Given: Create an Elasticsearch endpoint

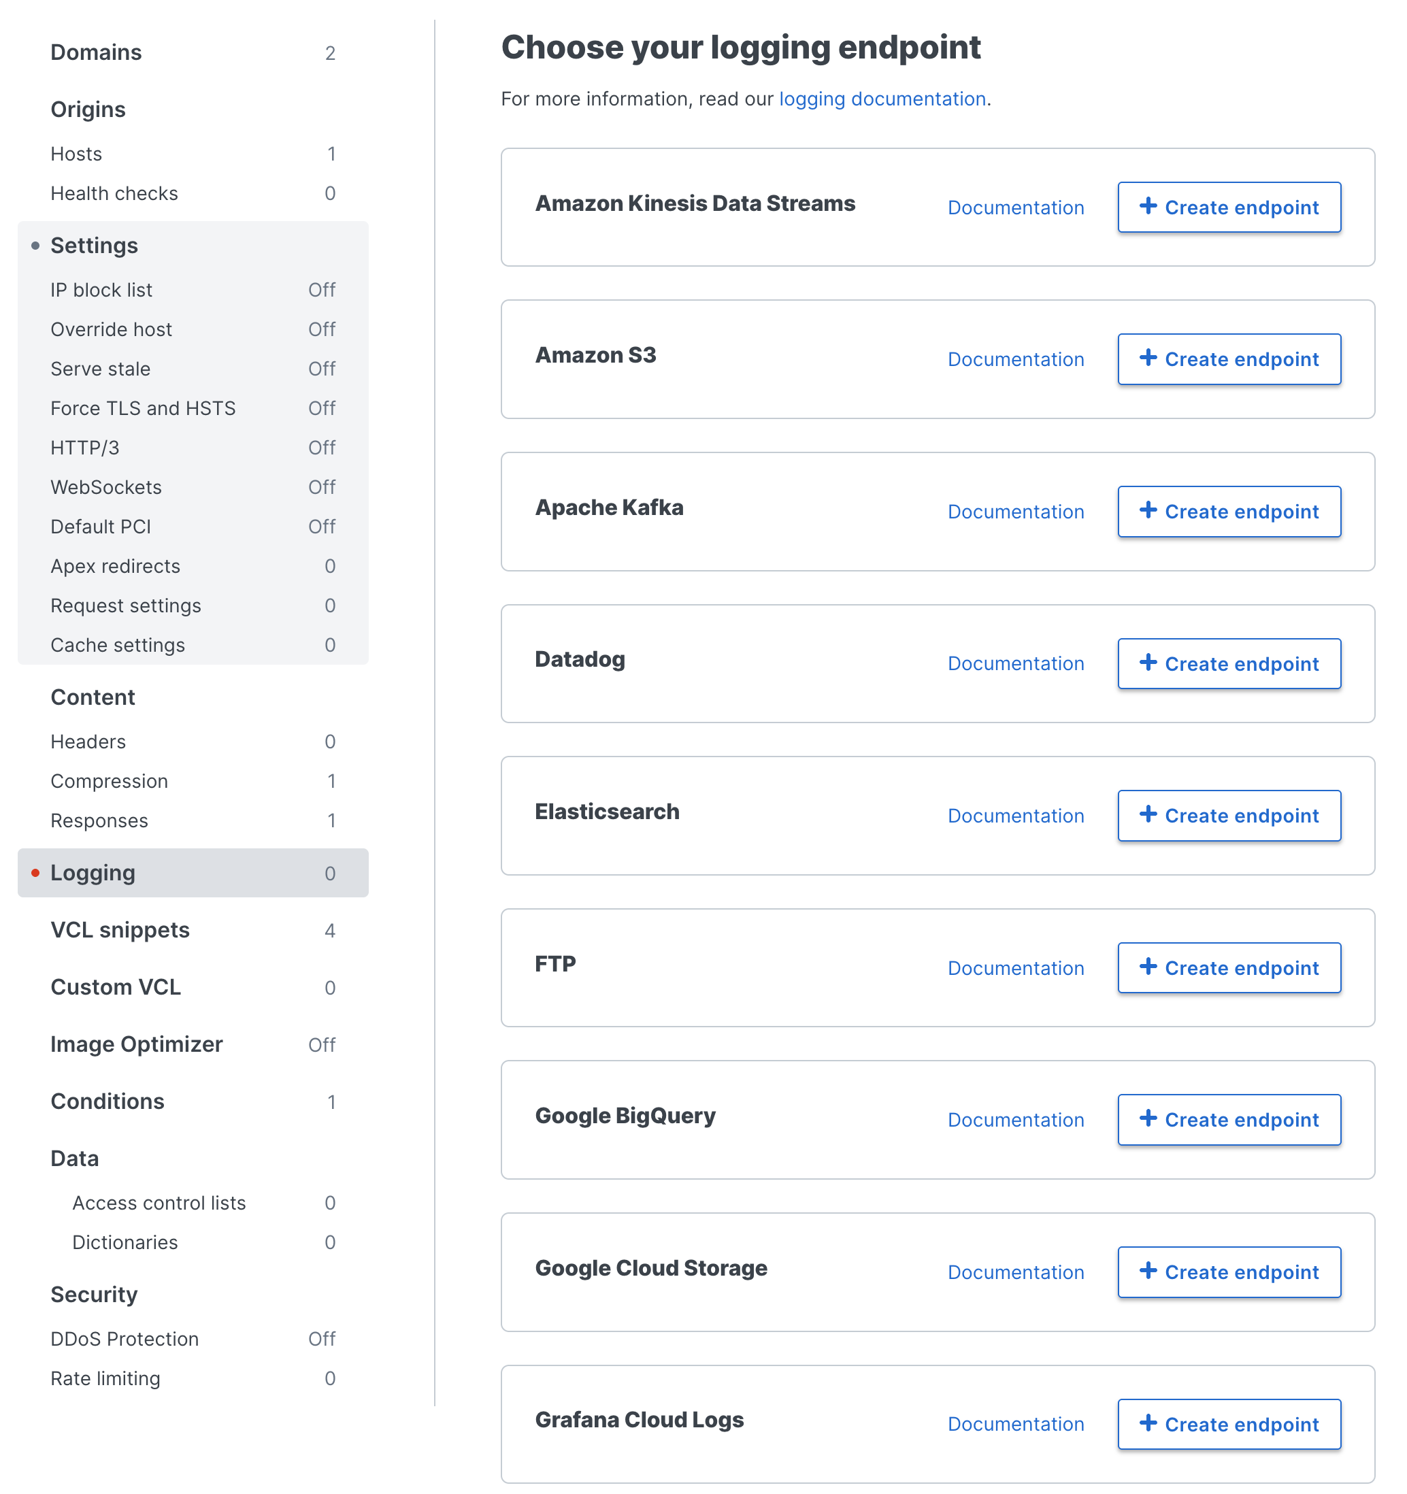Looking at the screenshot, I should point(1228,816).
